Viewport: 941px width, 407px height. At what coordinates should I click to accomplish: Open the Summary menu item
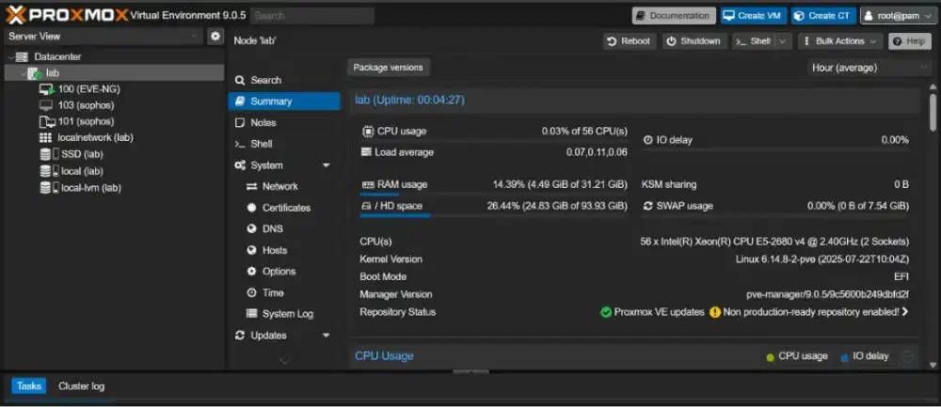click(284, 102)
